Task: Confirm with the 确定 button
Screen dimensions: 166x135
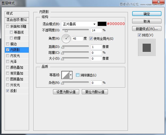Action: point(147,14)
